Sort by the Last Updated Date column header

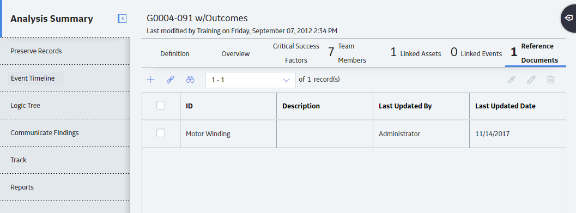click(505, 106)
